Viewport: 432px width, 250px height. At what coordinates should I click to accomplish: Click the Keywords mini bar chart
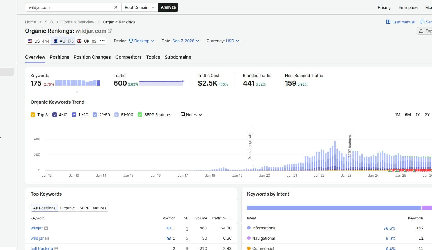pyautogui.click(x=78, y=83)
